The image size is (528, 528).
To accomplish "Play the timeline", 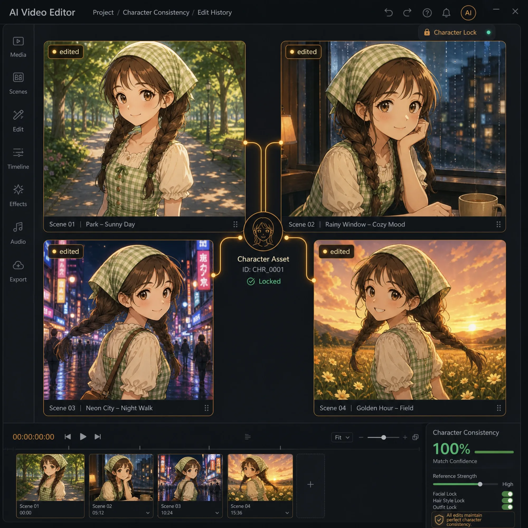I will [83, 437].
